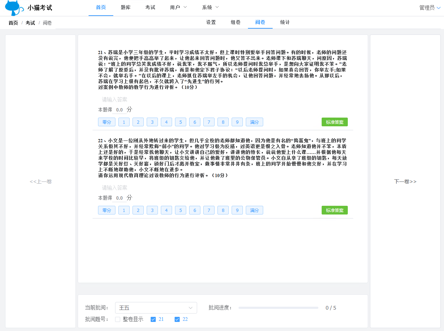Go to previous paper <<上一卷
The image size is (444, 331).
(x=41, y=181)
